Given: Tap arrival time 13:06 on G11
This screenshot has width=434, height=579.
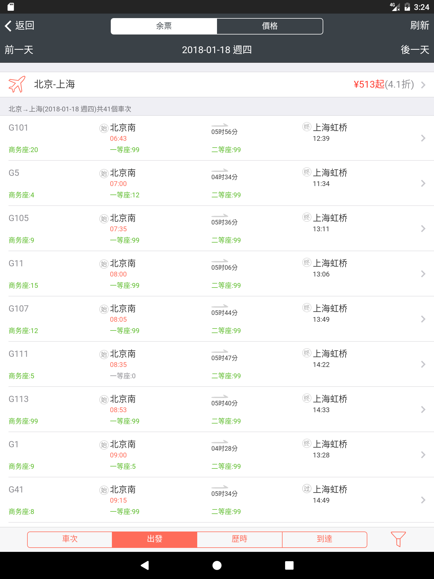Looking at the screenshot, I should coord(321,274).
